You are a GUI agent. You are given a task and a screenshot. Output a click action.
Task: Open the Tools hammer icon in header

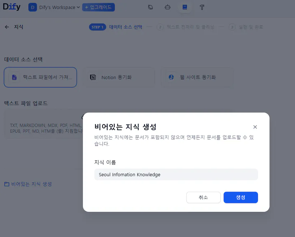202,7
